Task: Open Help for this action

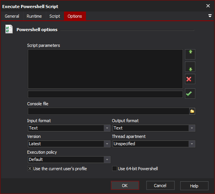Action: click(x=194, y=186)
